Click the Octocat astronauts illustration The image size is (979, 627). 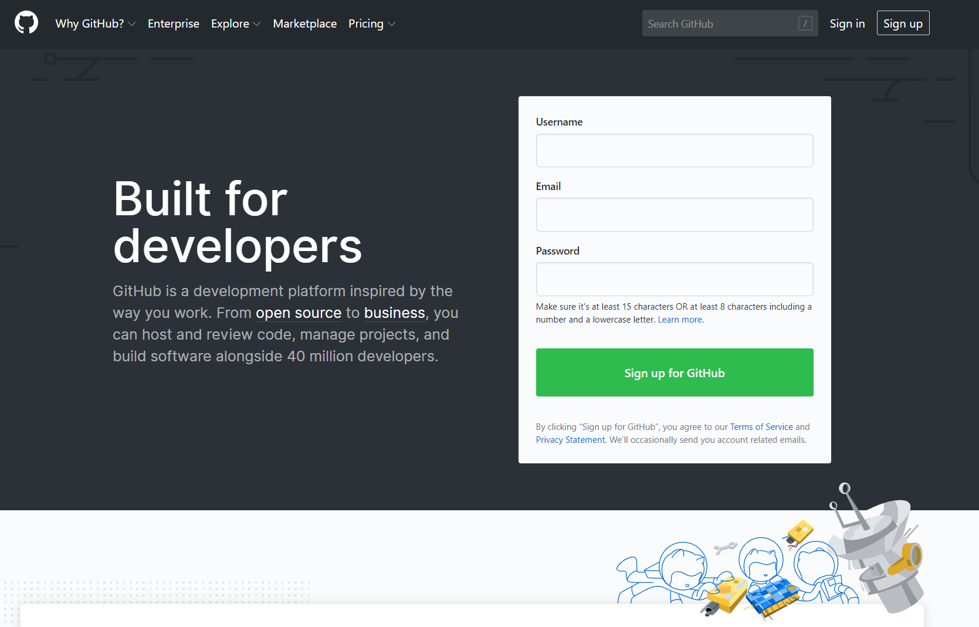tap(770, 551)
